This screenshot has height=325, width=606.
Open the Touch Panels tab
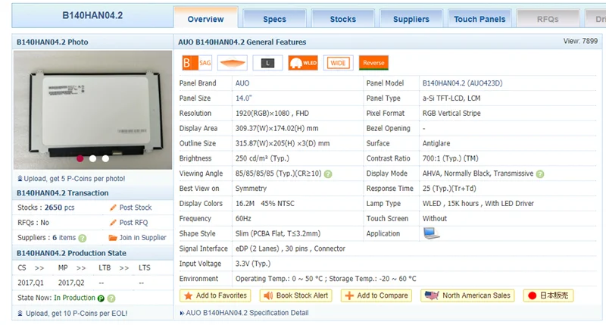pyautogui.click(x=479, y=19)
